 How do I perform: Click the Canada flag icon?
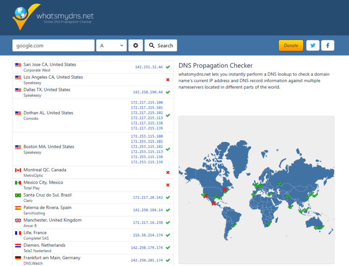[x=18, y=170]
